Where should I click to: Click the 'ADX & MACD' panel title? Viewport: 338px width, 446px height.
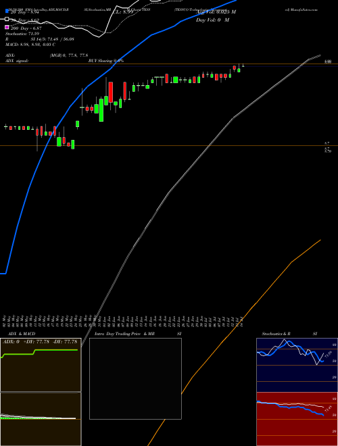tap(22, 334)
